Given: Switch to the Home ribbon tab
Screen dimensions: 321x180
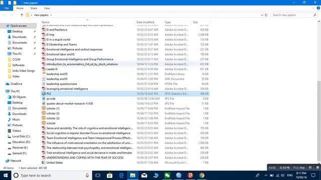Looking at the screenshot, I should coord(20,8).
